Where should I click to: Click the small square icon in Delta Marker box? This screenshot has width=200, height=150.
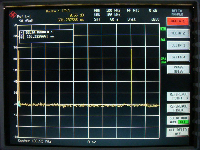tap(22, 32)
